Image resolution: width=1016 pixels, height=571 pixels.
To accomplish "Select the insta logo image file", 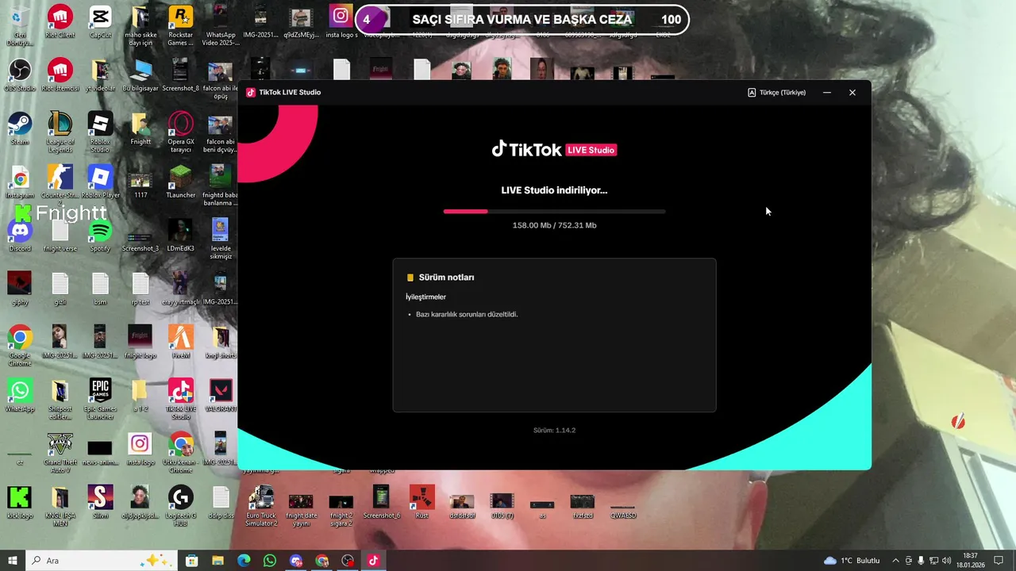I will [140, 449].
